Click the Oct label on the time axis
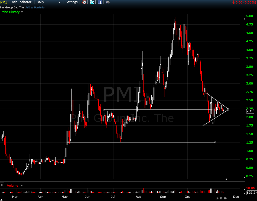This screenshot has height=201, width=257. pyautogui.click(x=187, y=197)
